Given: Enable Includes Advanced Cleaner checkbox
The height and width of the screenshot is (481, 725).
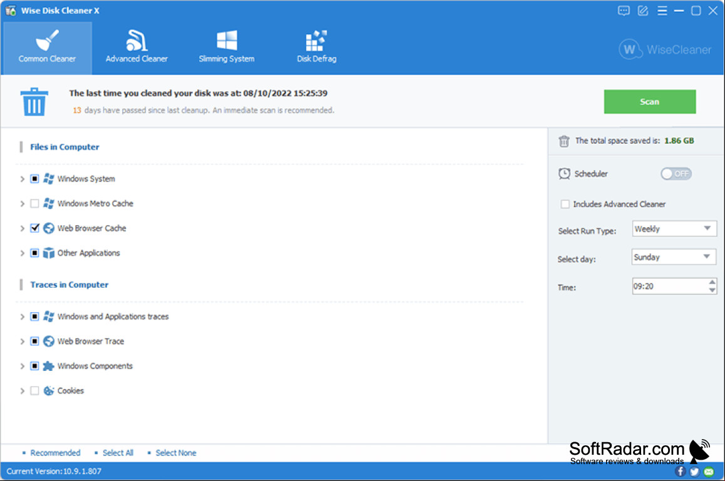Looking at the screenshot, I should 565,205.
